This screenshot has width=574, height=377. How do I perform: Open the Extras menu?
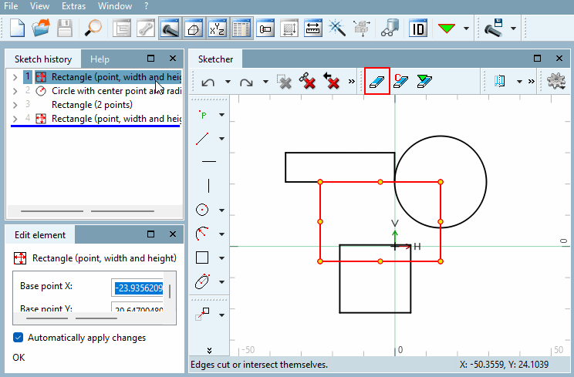(73, 6)
